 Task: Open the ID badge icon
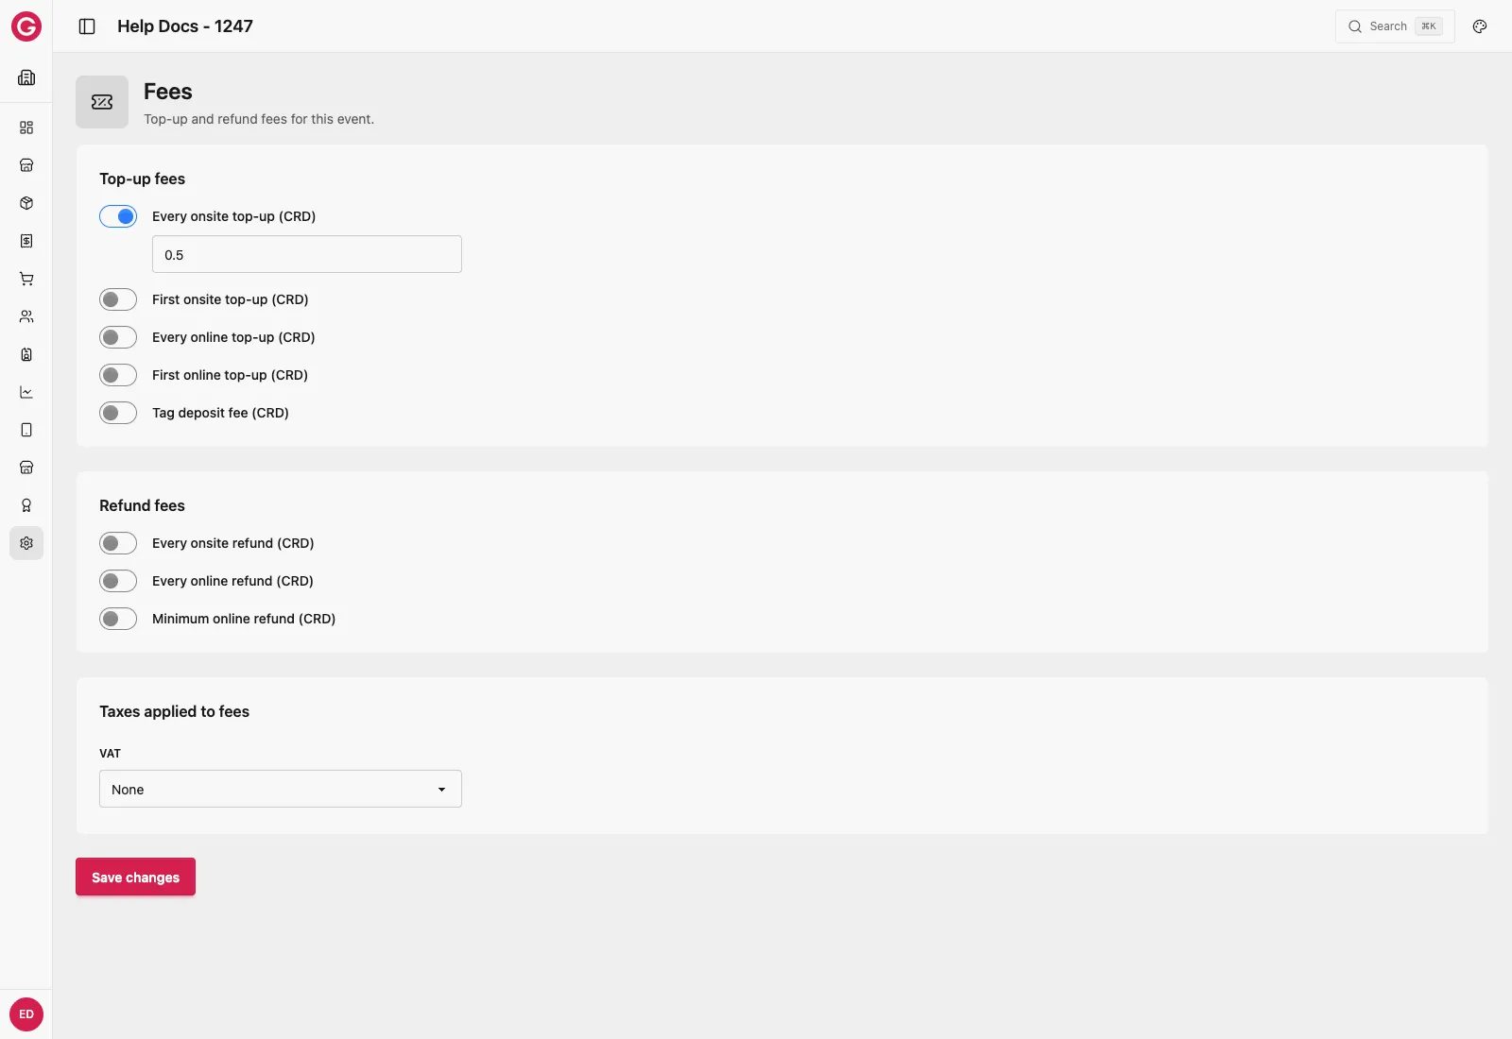point(26,354)
